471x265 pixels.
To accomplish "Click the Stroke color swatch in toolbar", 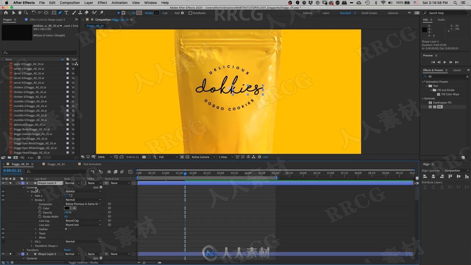I will 156,13.
